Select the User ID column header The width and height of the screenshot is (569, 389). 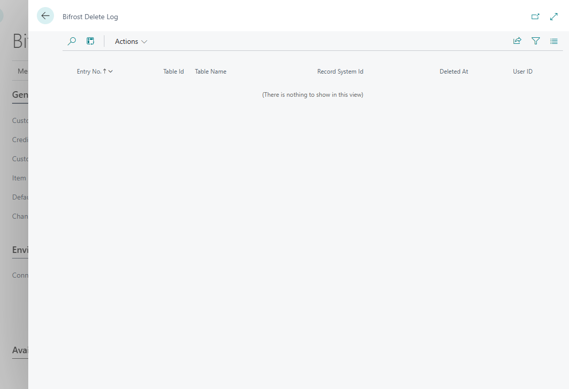tap(523, 72)
